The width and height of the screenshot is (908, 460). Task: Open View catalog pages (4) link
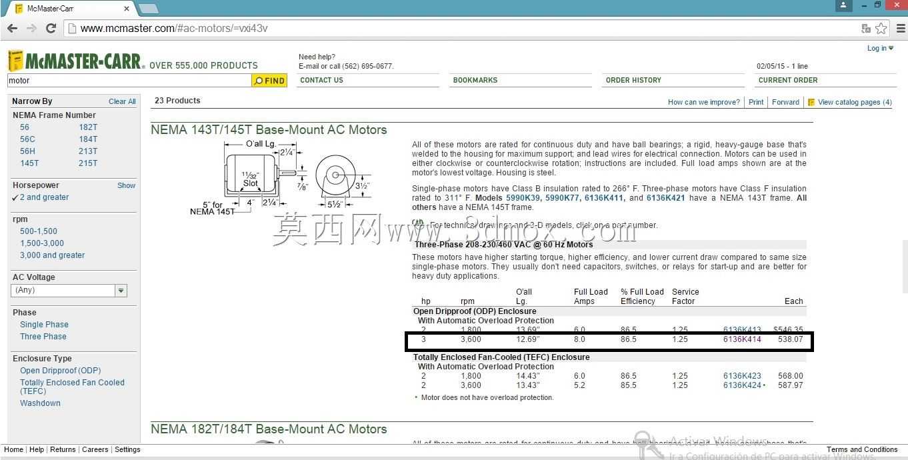click(x=855, y=102)
